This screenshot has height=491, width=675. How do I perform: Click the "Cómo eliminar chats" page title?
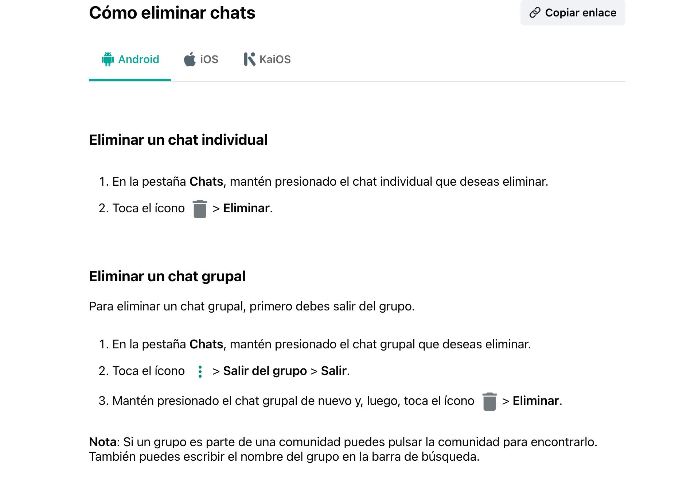coord(172,13)
